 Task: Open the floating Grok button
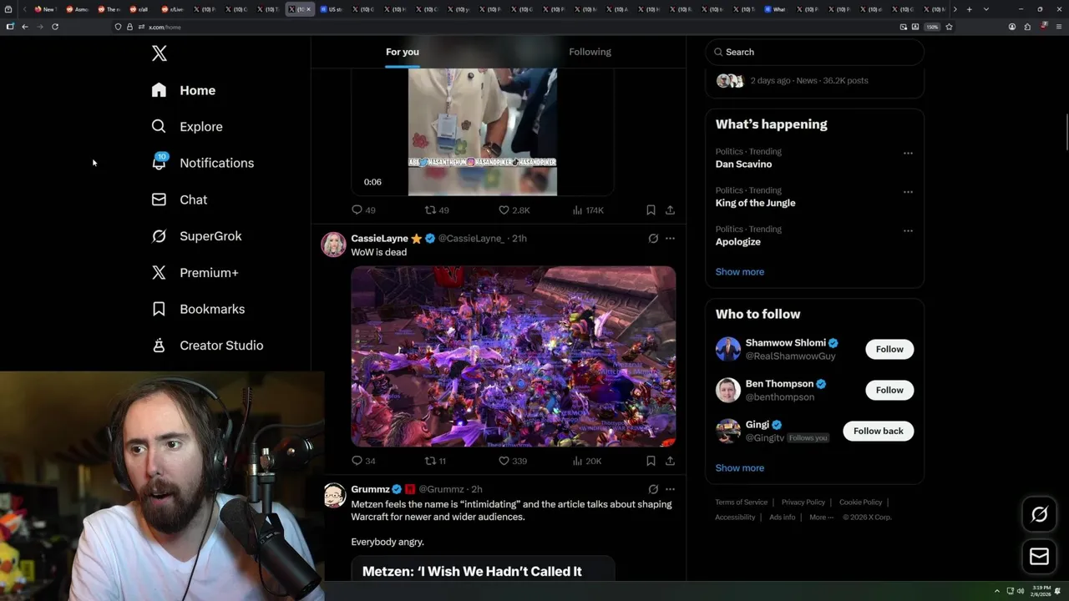[x=1040, y=515]
